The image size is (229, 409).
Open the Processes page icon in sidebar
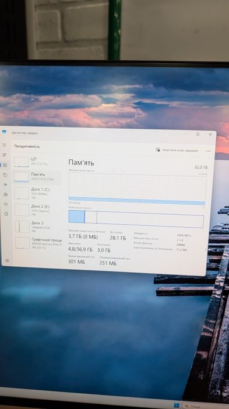[5, 155]
